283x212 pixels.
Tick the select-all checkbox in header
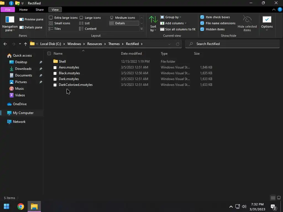tap(49, 53)
